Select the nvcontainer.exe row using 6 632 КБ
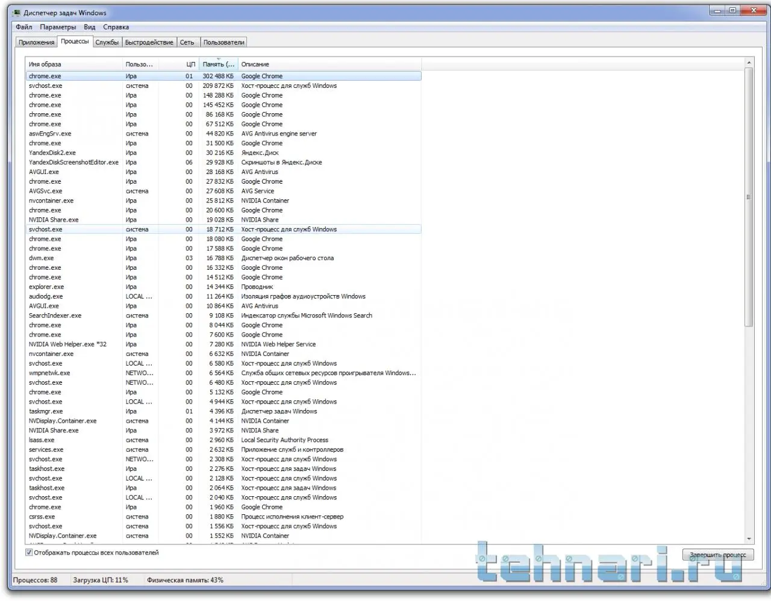Image resolution: width=771 pixels, height=601 pixels. pyautogui.click(x=223, y=354)
